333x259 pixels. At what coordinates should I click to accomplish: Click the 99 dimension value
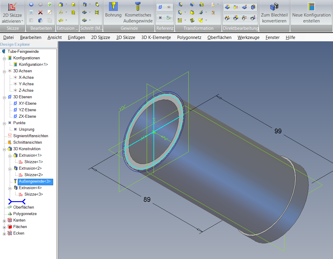(278, 131)
